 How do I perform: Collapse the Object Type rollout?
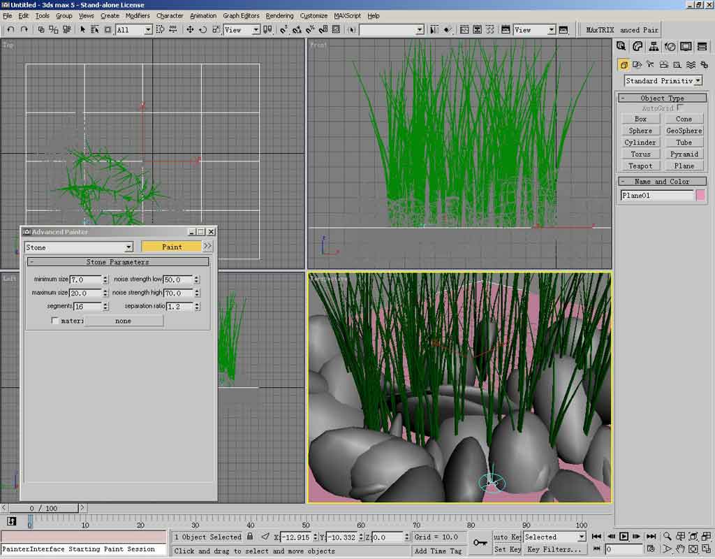coord(662,99)
